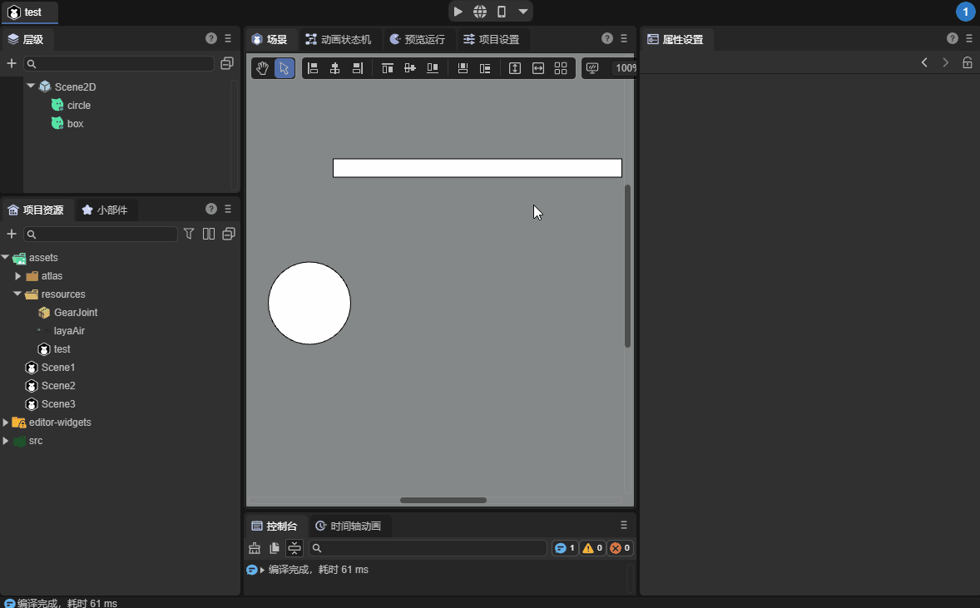Toggle the warning message filter in console
Viewport: 980px width, 608px height.
click(x=592, y=548)
